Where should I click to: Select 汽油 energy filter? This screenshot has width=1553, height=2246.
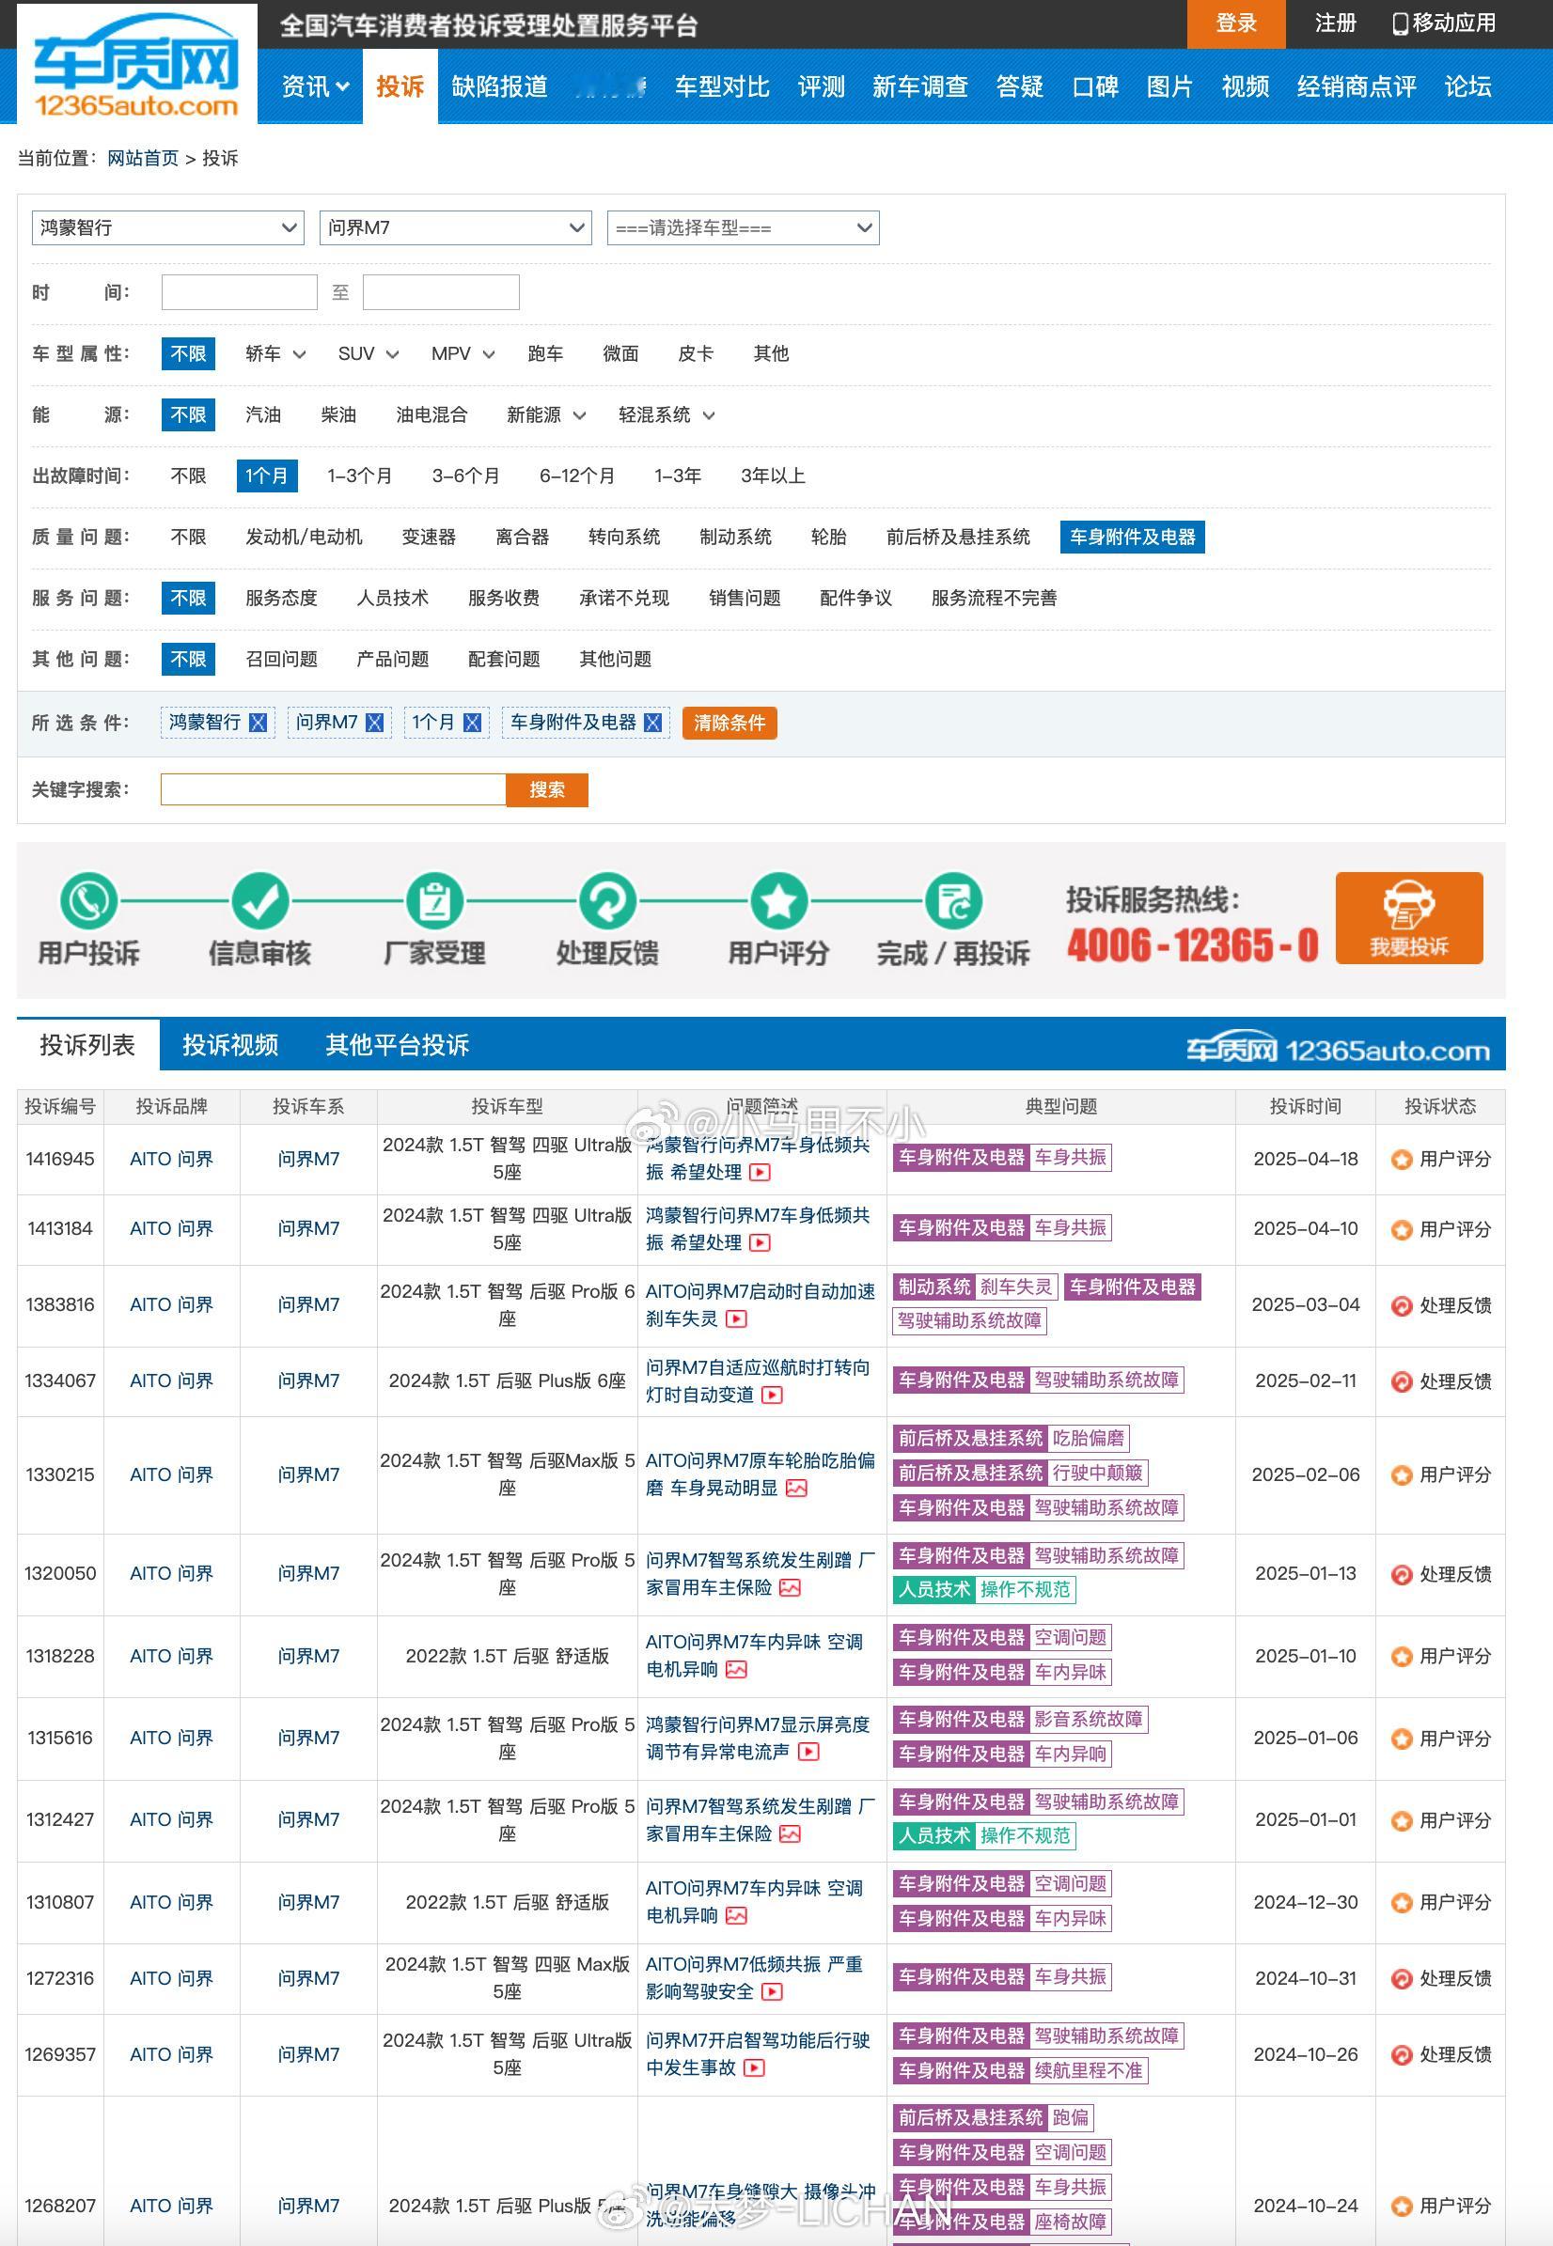pyautogui.click(x=262, y=414)
